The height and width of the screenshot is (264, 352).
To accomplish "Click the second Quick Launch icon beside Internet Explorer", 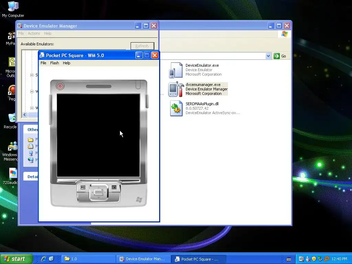I will 52,259.
